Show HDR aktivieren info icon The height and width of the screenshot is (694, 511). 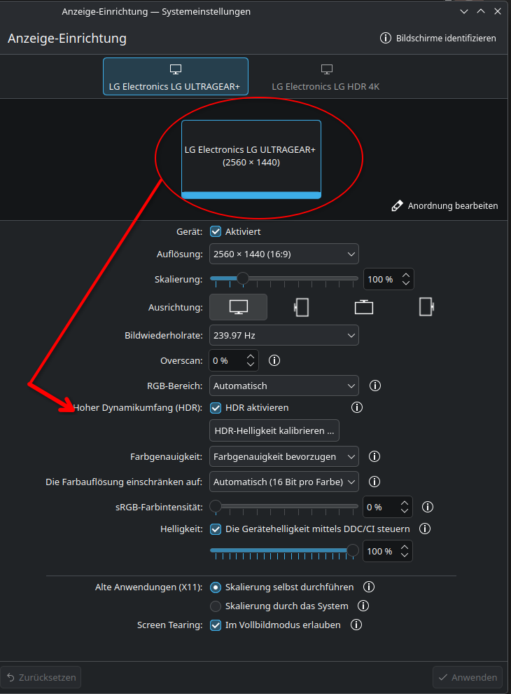click(357, 407)
